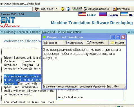134x107 pixels.
Task: Click the Pragma window resize grip
Action: click(x=125, y=87)
